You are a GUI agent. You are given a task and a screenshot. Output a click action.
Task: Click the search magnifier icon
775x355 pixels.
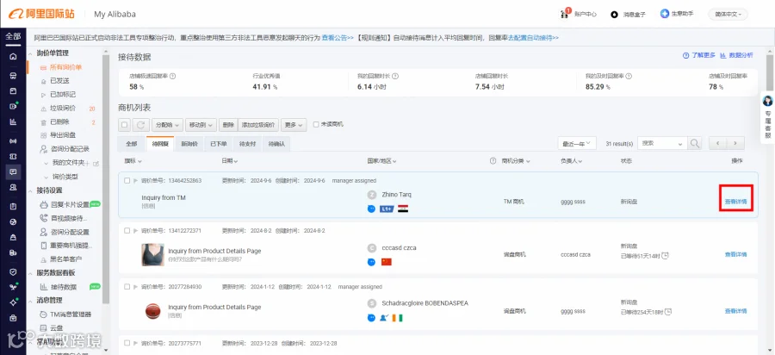coord(695,143)
